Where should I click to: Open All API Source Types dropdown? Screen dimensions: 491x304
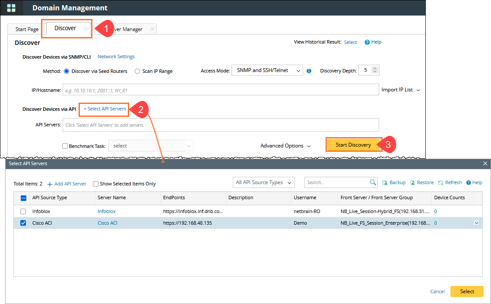click(x=263, y=182)
